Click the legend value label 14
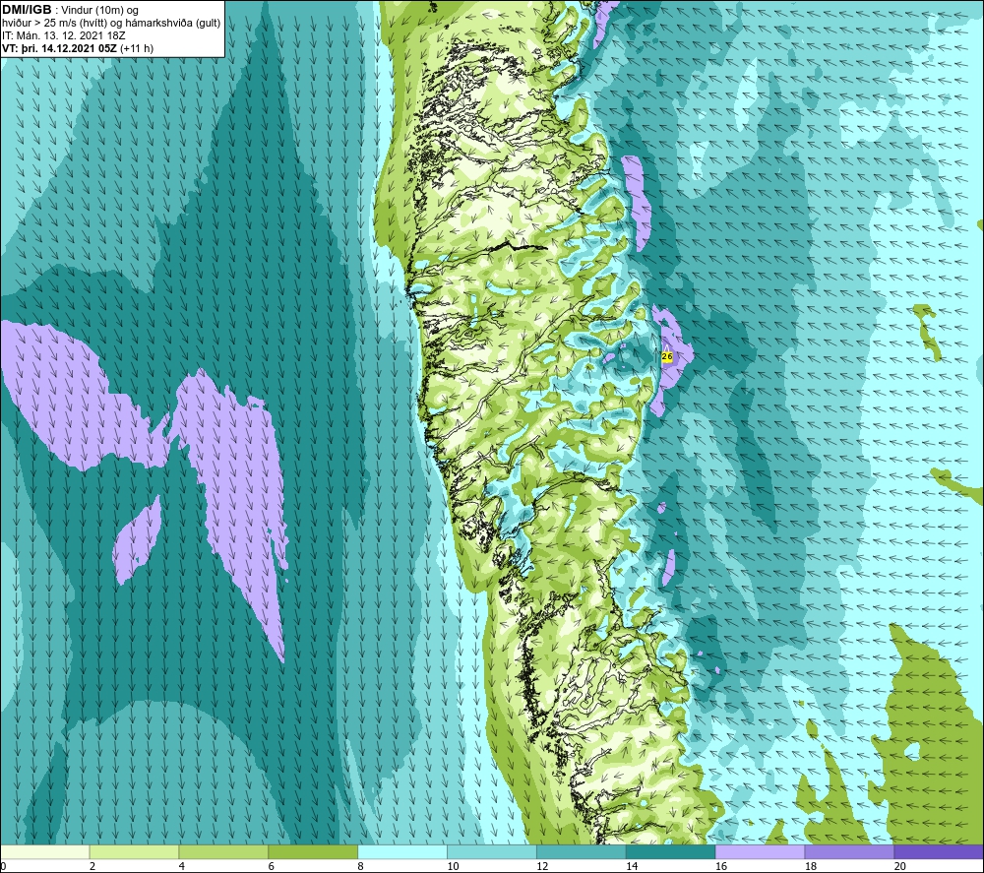This screenshot has width=984, height=873. point(632,867)
